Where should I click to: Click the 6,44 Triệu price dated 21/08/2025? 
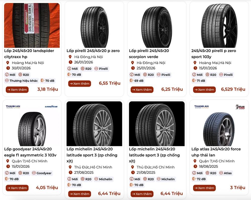coord(172,193)
